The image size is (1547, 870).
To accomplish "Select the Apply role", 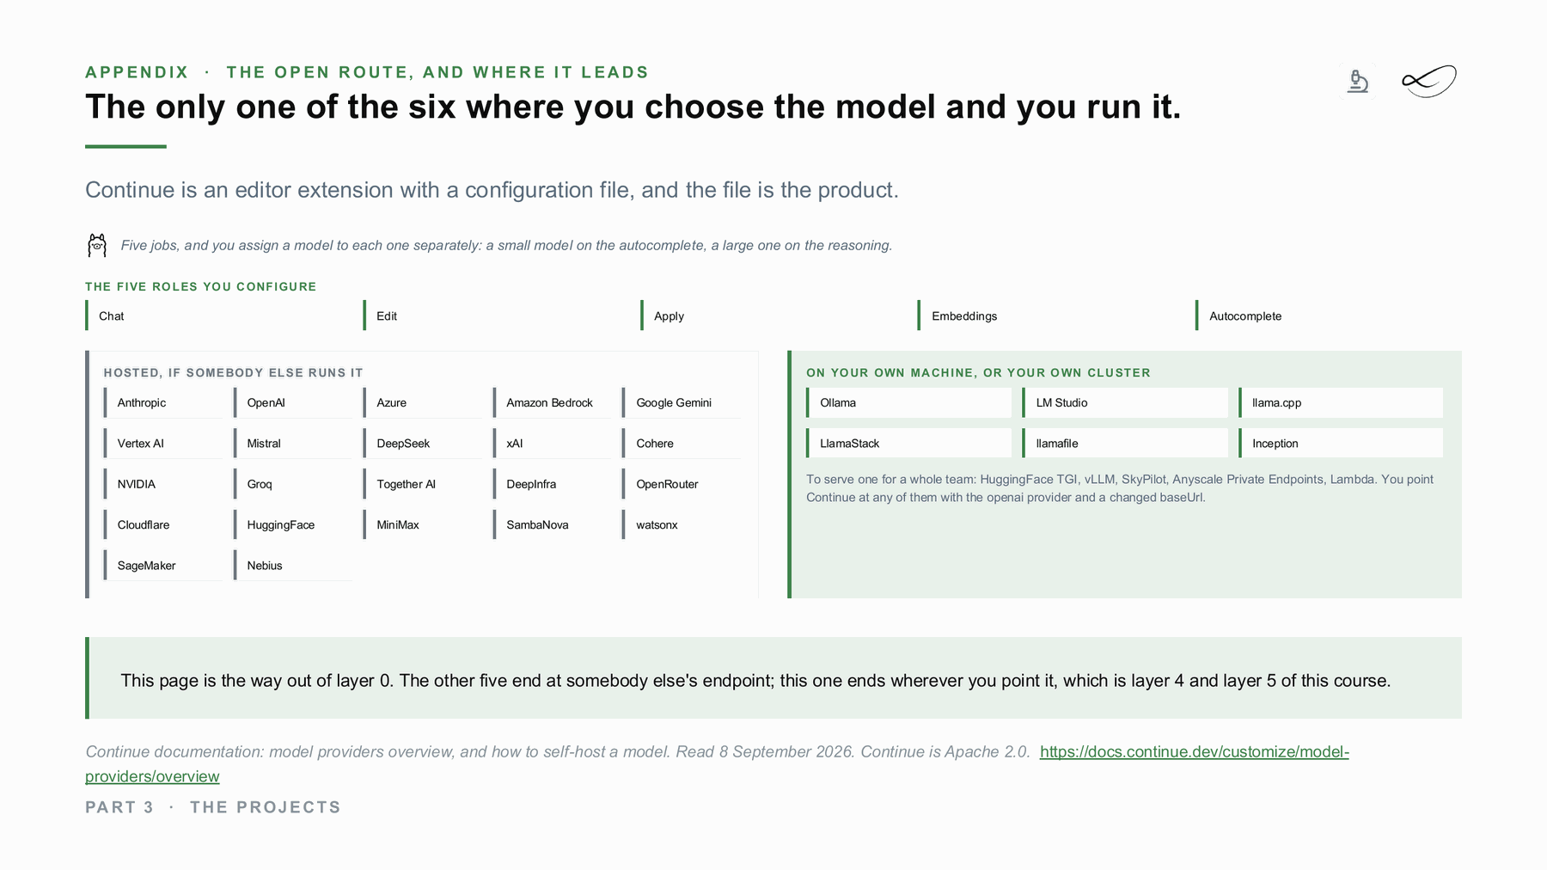I will pos(773,316).
